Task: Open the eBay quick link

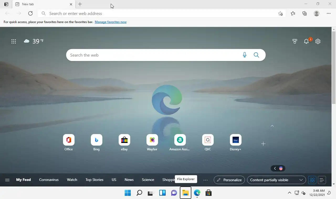Action: 124,143
